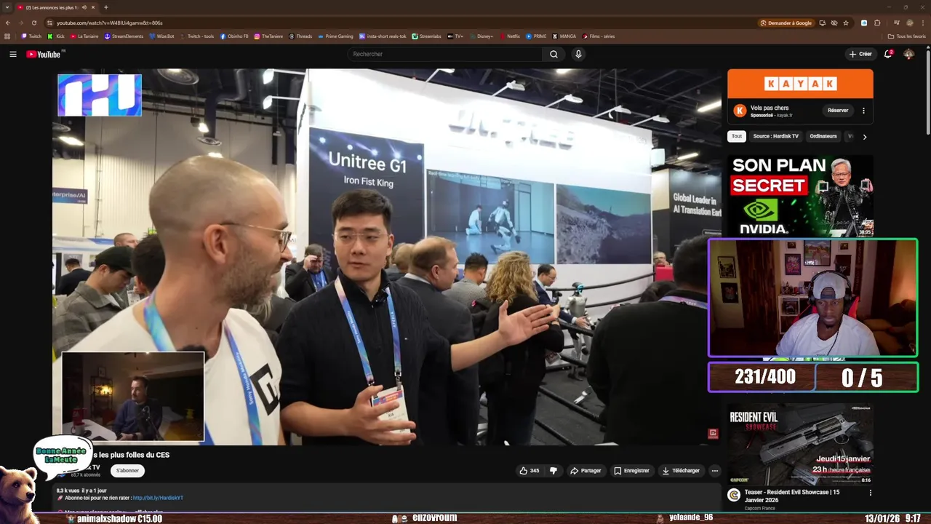Open the page vertical scrollbar
The image size is (931, 524).
(928, 91)
